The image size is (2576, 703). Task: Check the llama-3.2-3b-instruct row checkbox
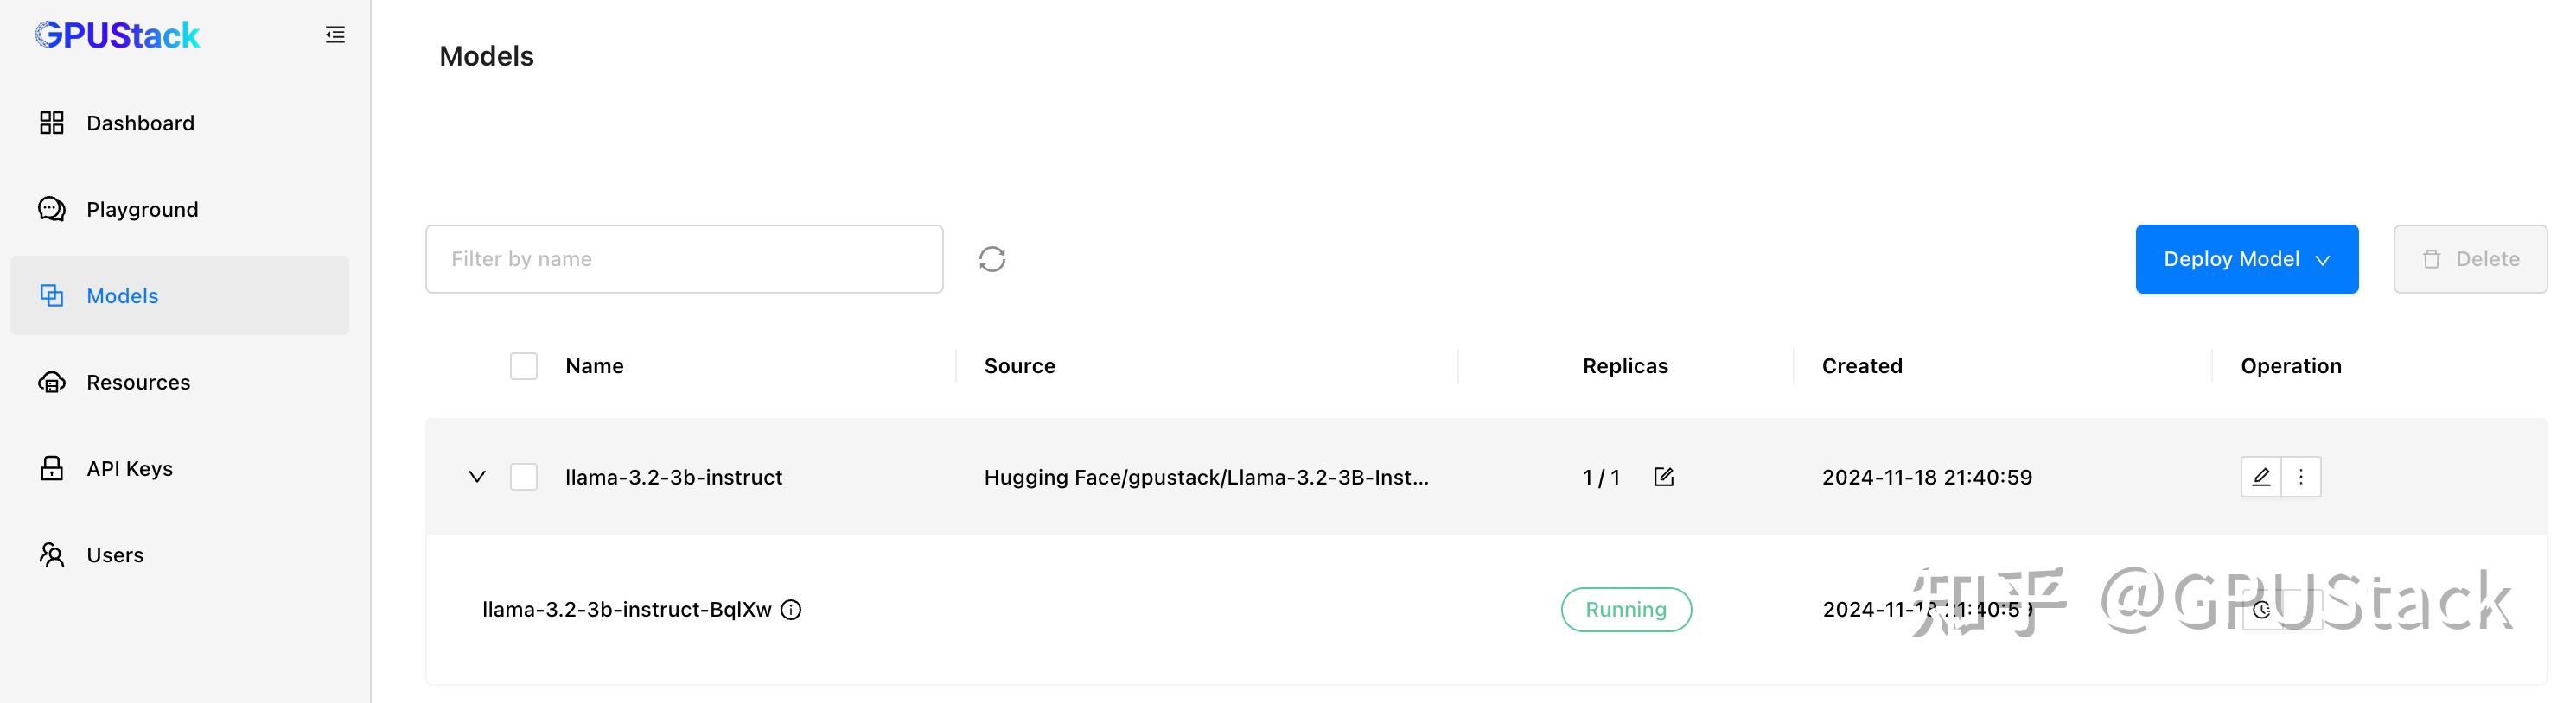point(523,478)
